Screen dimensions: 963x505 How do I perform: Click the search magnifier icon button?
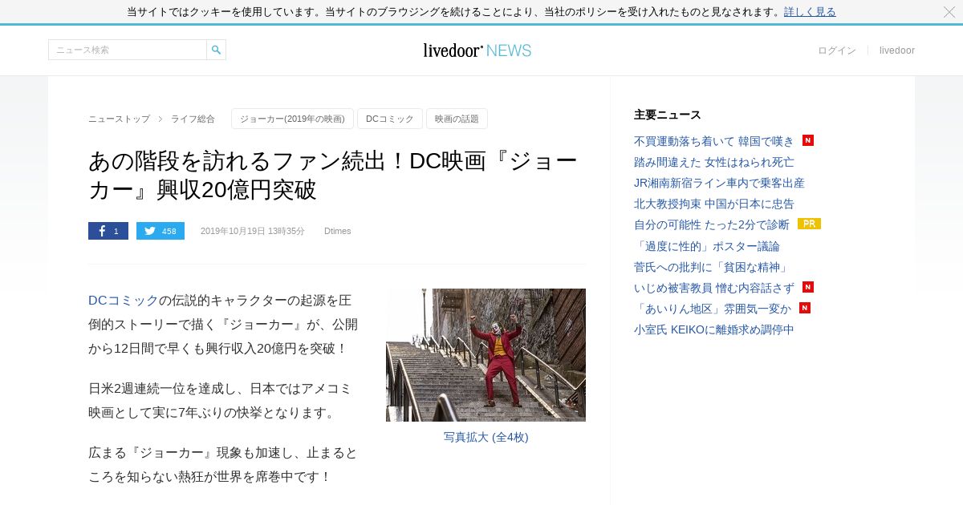[x=216, y=50]
